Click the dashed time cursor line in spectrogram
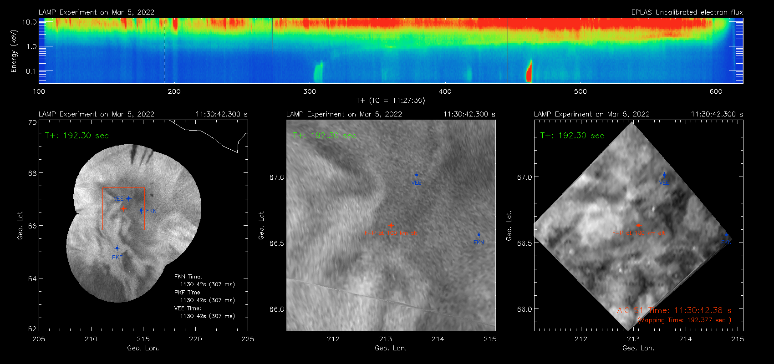Image resolution: width=774 pixels, height=364 pixels. tap(164, 51)
